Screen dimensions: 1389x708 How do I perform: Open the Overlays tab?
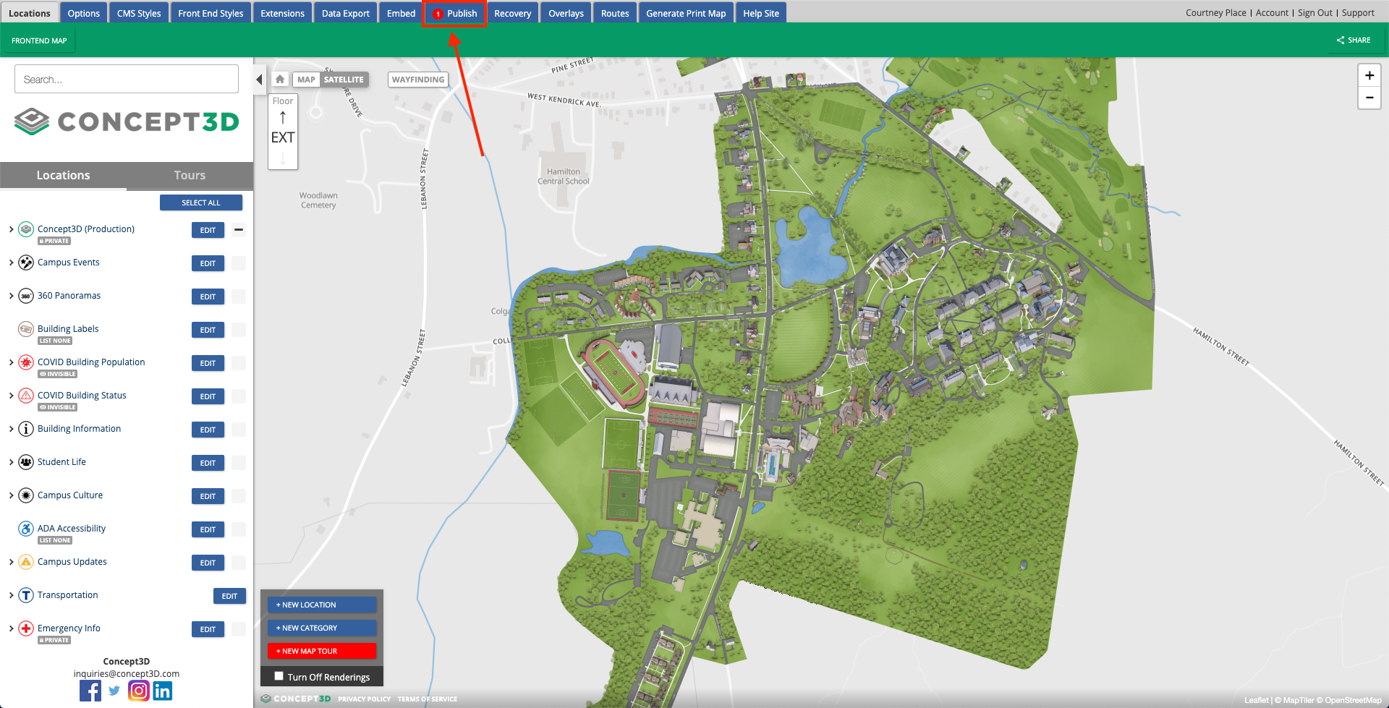point(566,13)
